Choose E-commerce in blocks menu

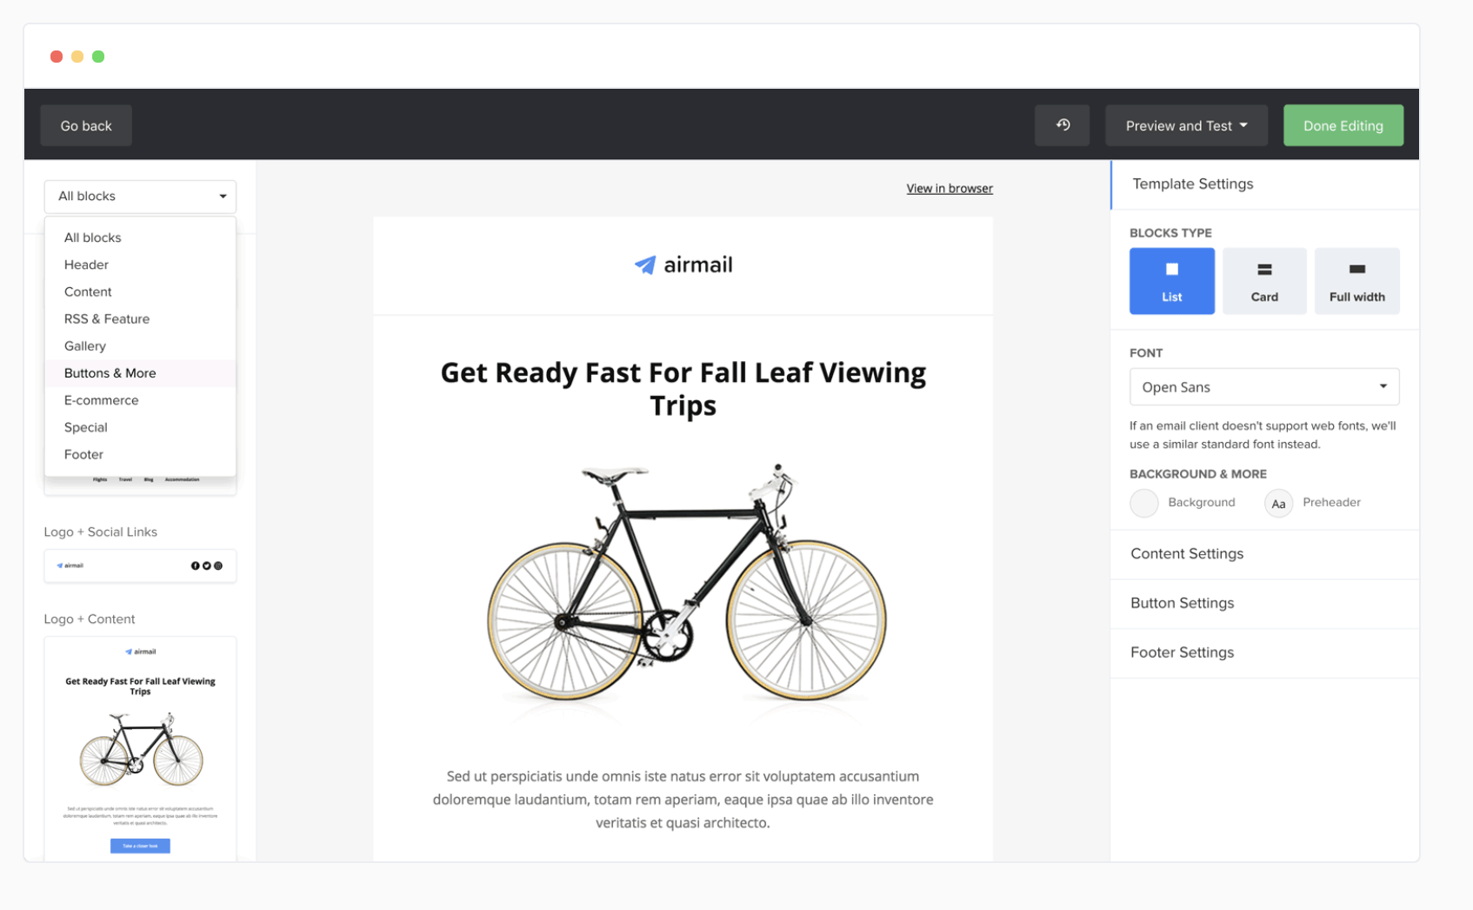102,400
